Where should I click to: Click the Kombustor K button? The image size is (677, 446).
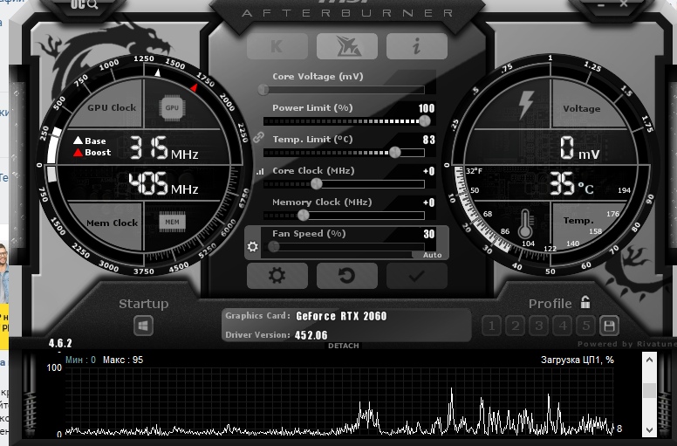tap(277, 45)
